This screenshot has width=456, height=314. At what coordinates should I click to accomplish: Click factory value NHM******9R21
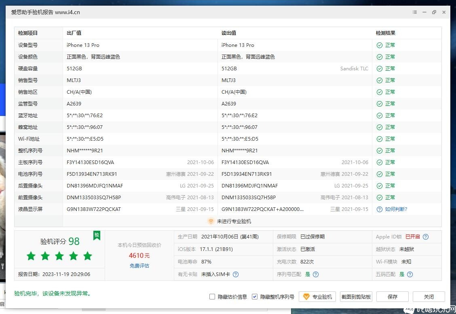pyautogui.click(x=84, y=151)
